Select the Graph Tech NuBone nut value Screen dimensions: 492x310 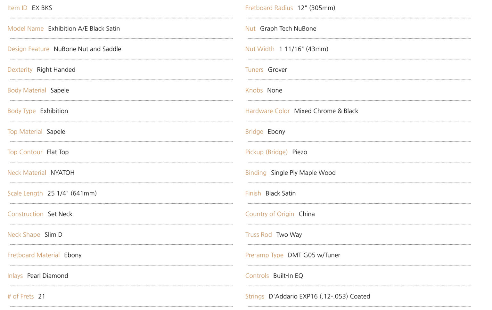coord(288,29)
